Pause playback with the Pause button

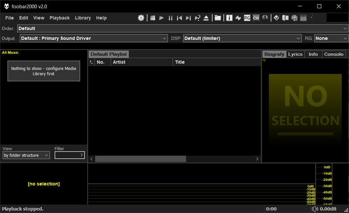point(171,18)
